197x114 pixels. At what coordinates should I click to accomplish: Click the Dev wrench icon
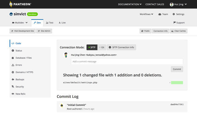pyautogui.click(x=35, y=22)
